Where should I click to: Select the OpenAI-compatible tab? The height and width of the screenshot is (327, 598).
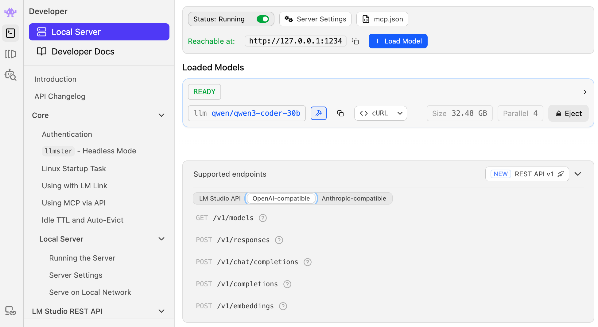tap(281, 198)
